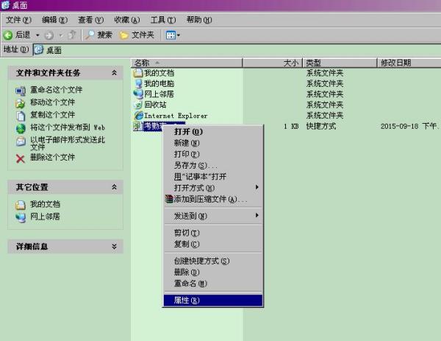
Task: Click move file icon in task pane
Action: coord(21,103)
